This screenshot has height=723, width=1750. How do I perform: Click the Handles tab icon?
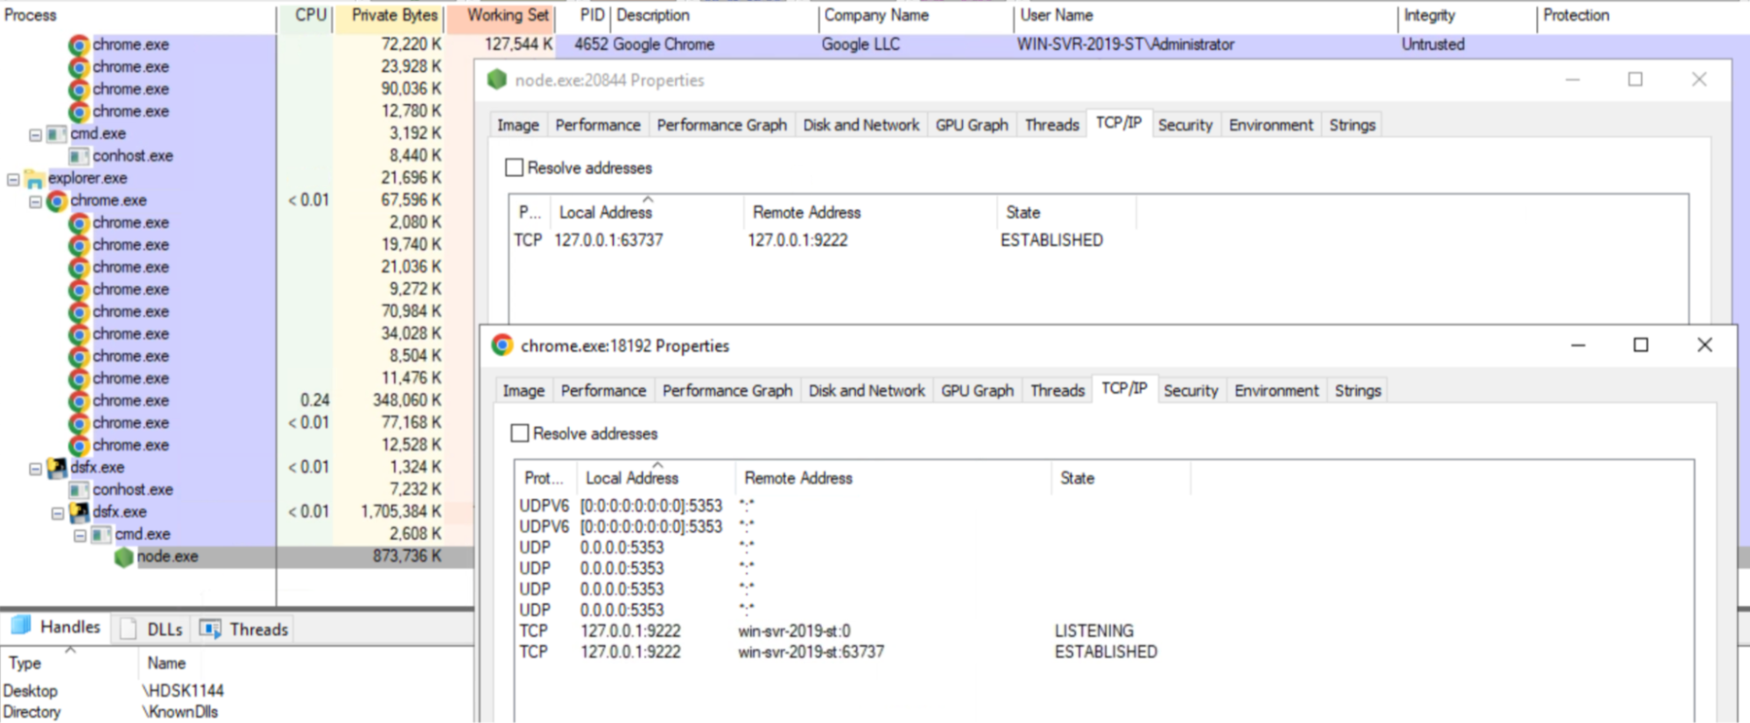[21, 627]
